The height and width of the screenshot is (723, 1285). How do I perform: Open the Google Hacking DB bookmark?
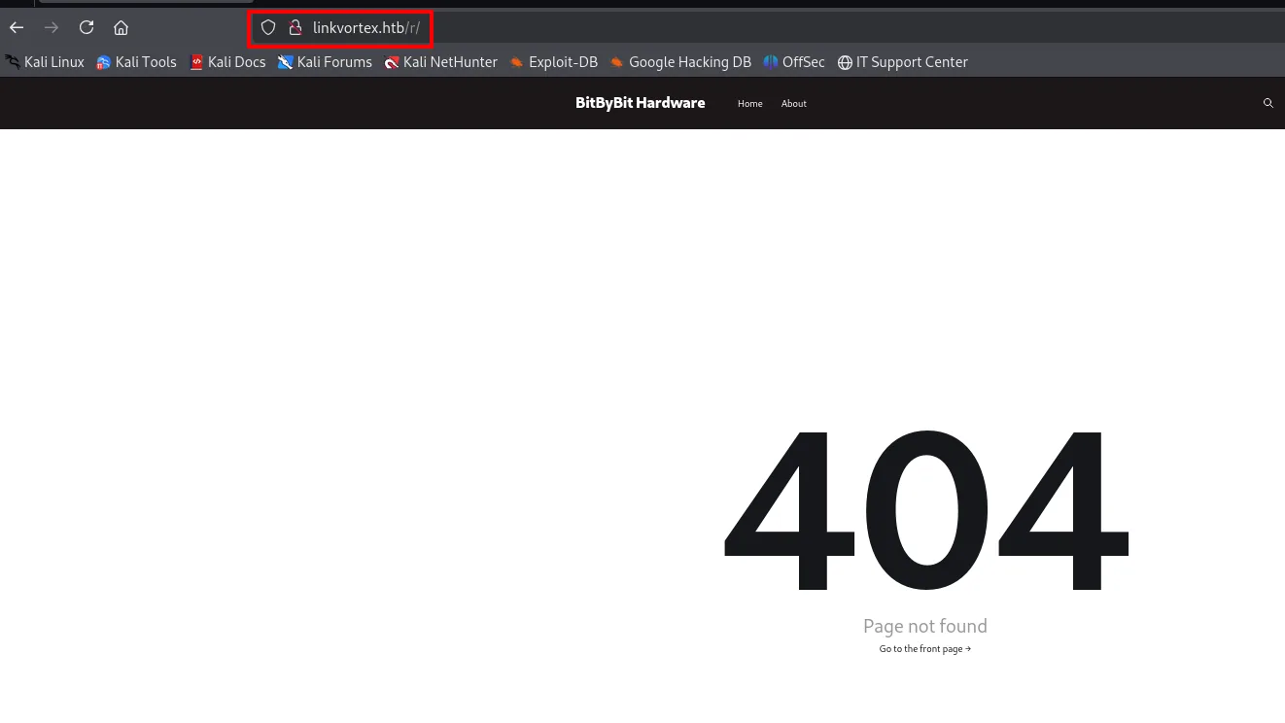click(x=680, y=62)
